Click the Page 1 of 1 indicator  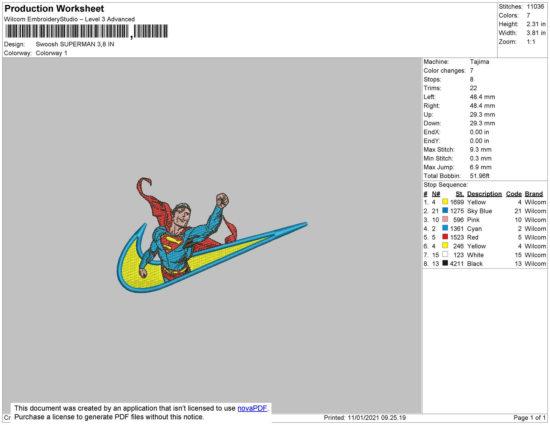(529, 417)
